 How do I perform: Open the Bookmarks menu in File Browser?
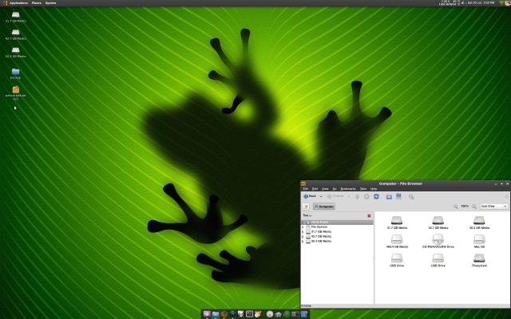[x=348, y=189]
